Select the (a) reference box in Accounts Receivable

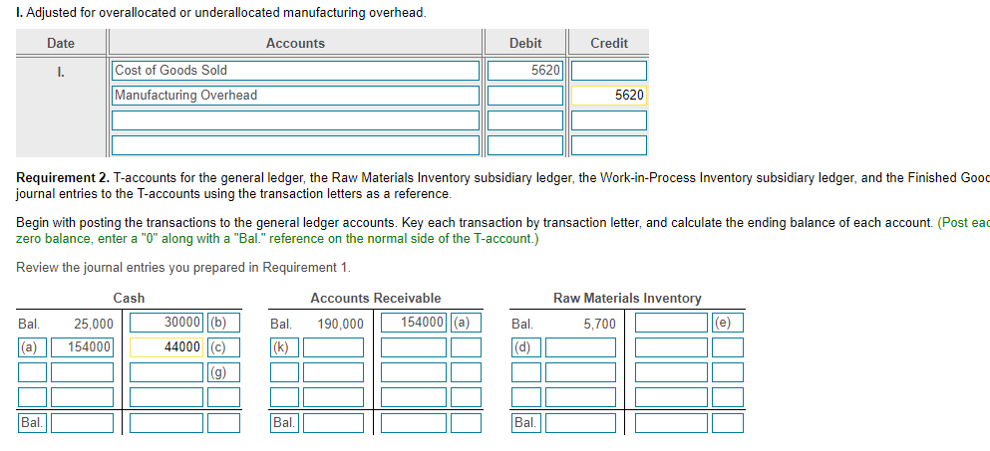point(467,323)
